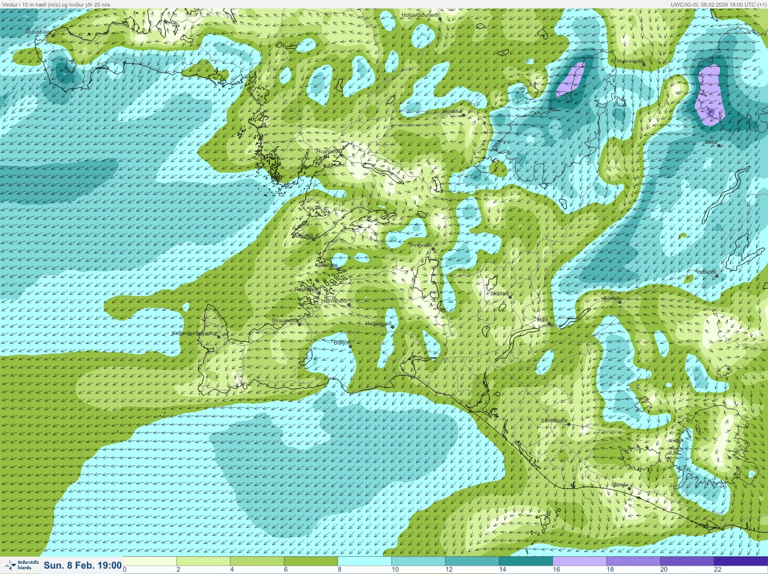Click the Steinar station label
The width and height of the screenshot is (768, 574).
tap(620, 484)
